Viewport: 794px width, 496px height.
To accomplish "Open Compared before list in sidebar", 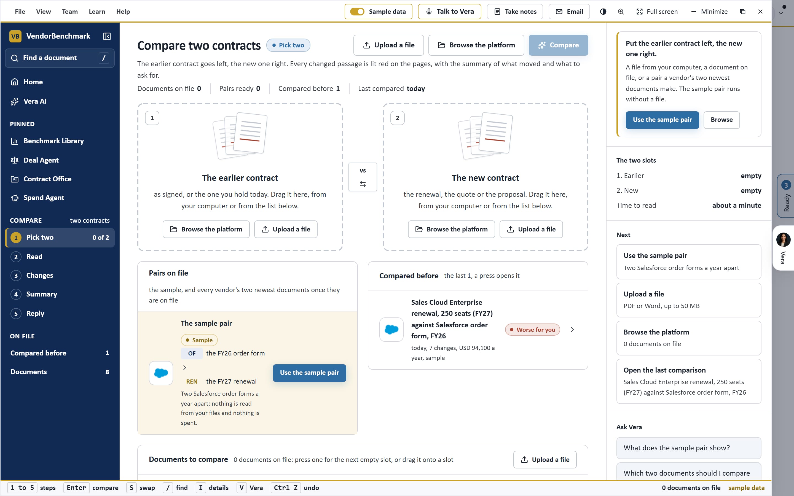I will tap(60, 353).
